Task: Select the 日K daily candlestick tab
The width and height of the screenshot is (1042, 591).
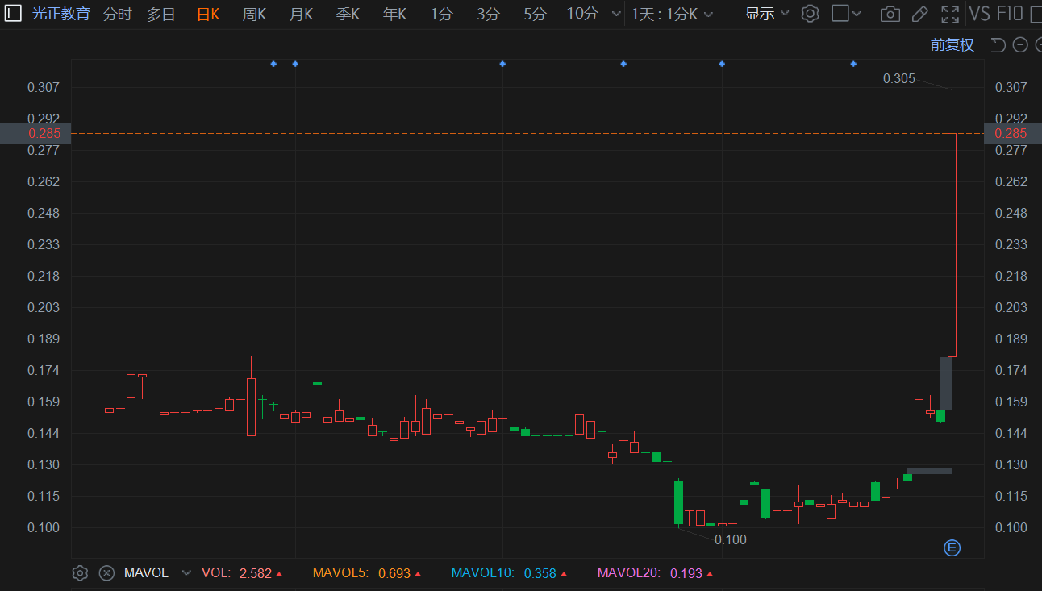Action: 208,14
